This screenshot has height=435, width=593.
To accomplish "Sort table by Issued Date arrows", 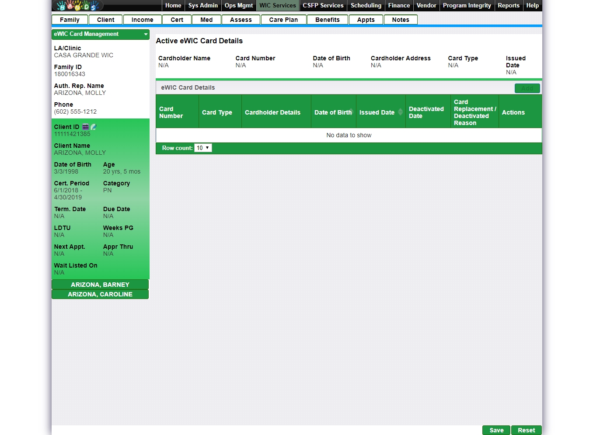I will click(400, 112).
